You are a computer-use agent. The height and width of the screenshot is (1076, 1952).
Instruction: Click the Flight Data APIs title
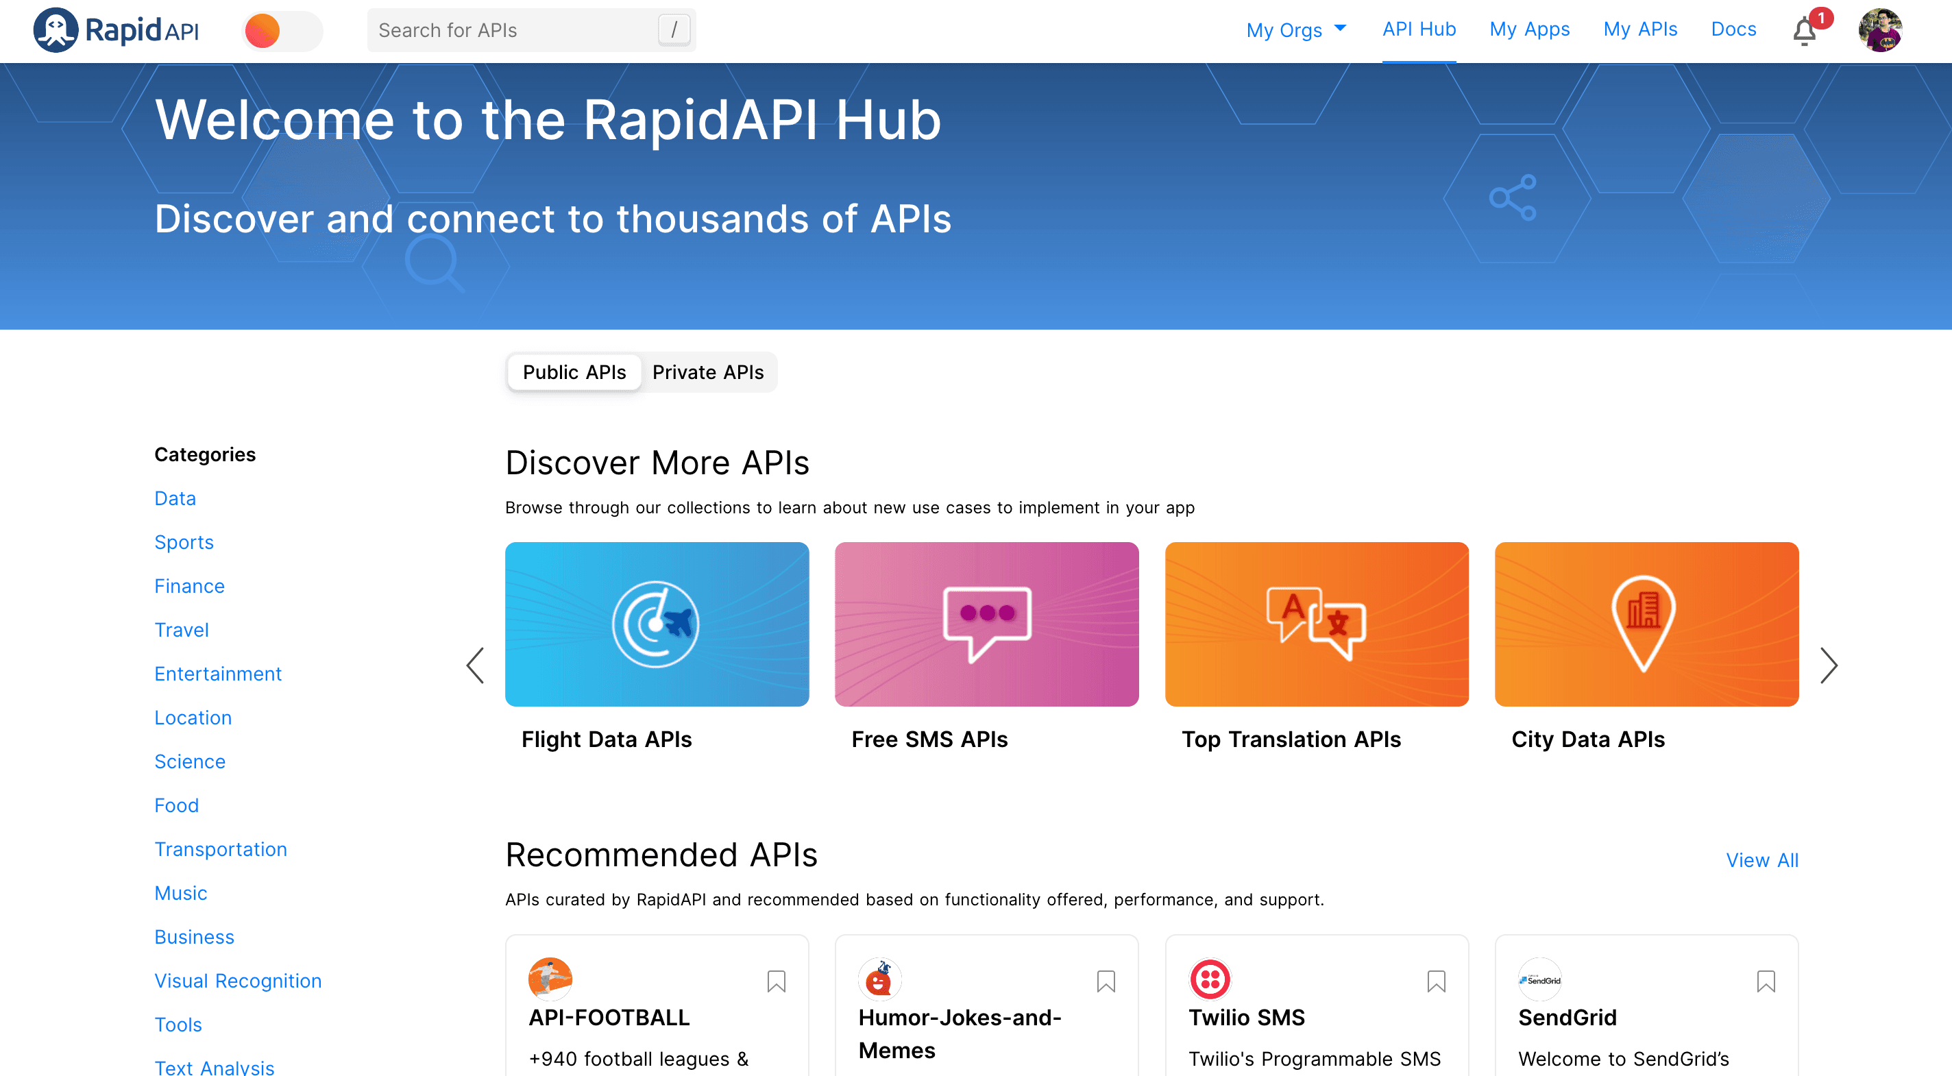pos(607,739)
